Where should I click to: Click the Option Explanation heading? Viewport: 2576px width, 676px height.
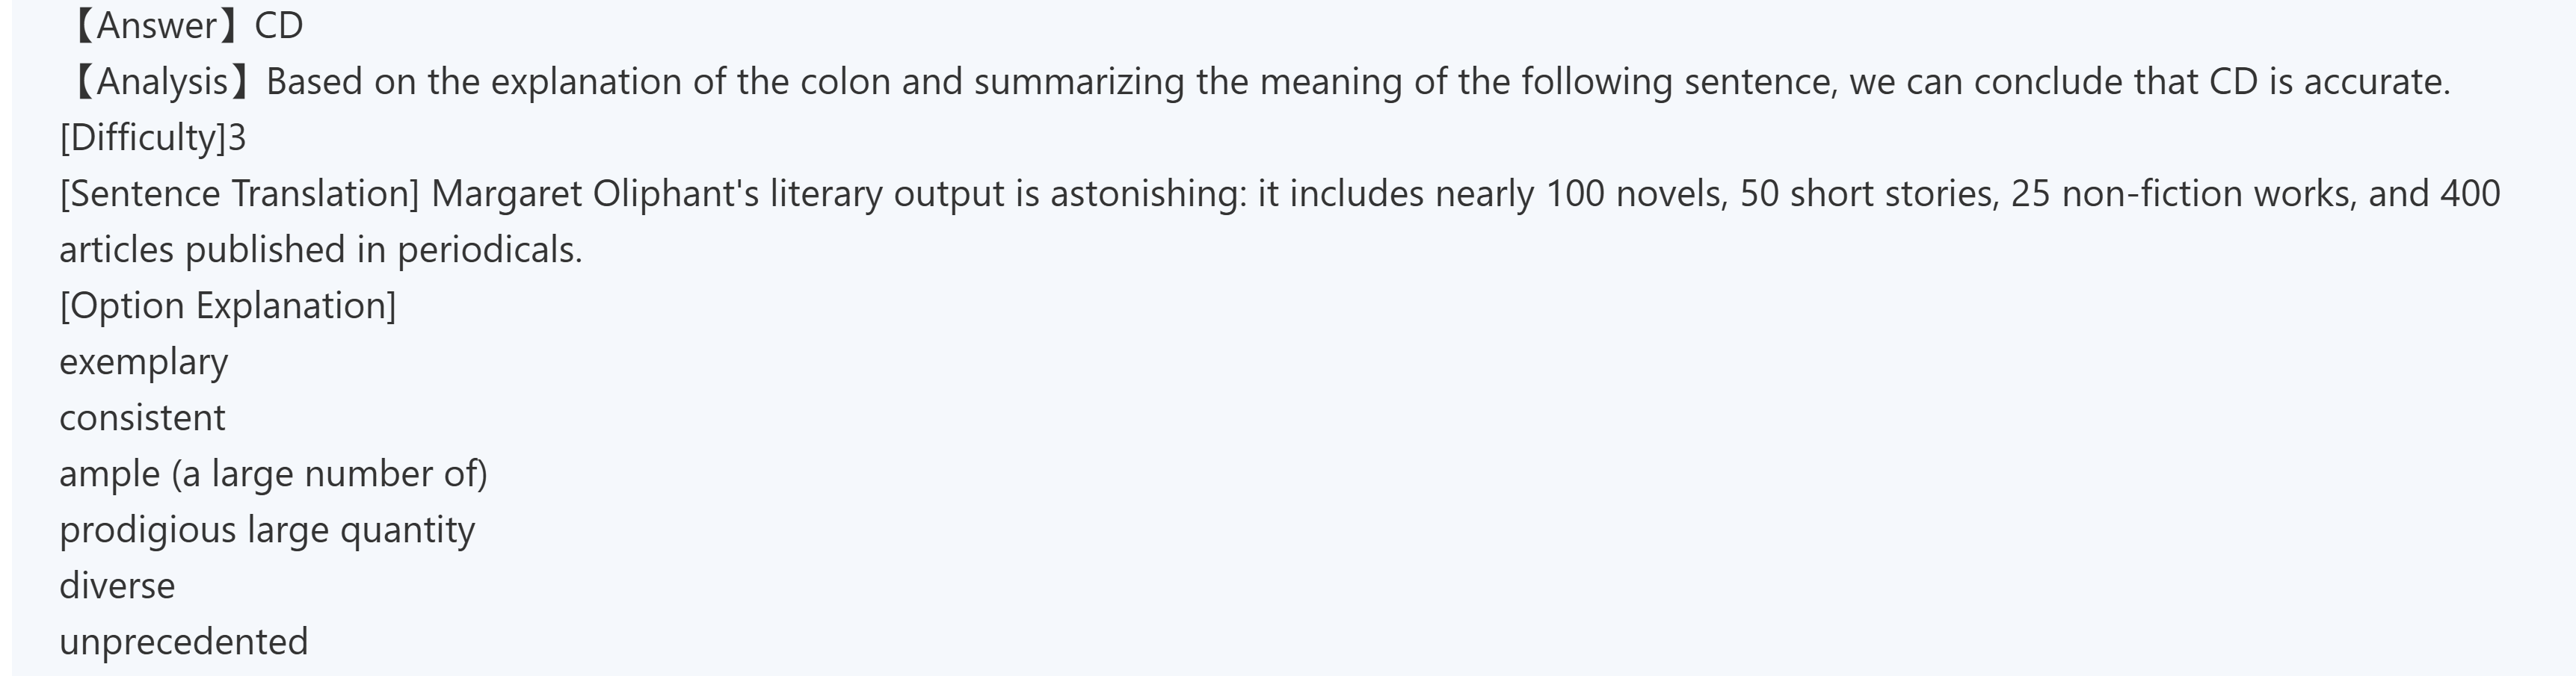[x=228, y=306]
